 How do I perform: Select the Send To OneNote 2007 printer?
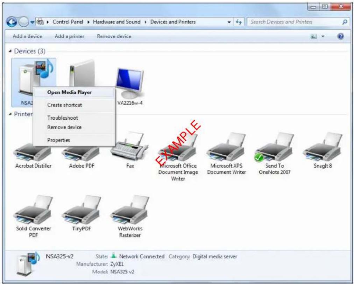click(x=275, y=154)
